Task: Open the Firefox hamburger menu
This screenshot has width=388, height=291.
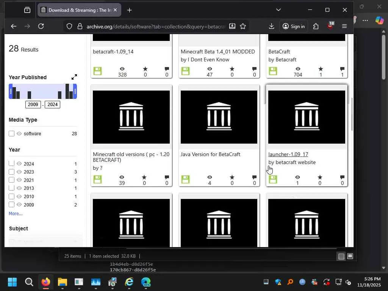Action: click(344, 26)
